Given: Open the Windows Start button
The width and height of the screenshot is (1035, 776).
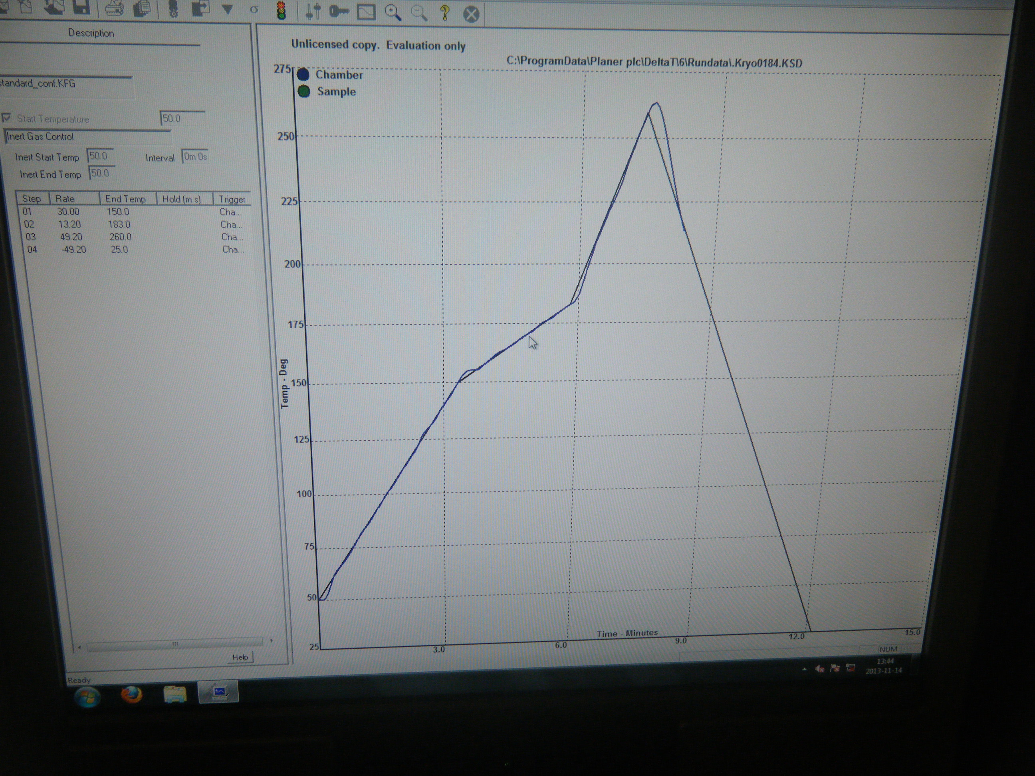Looking at the screenshot, I should pos(87,697).
